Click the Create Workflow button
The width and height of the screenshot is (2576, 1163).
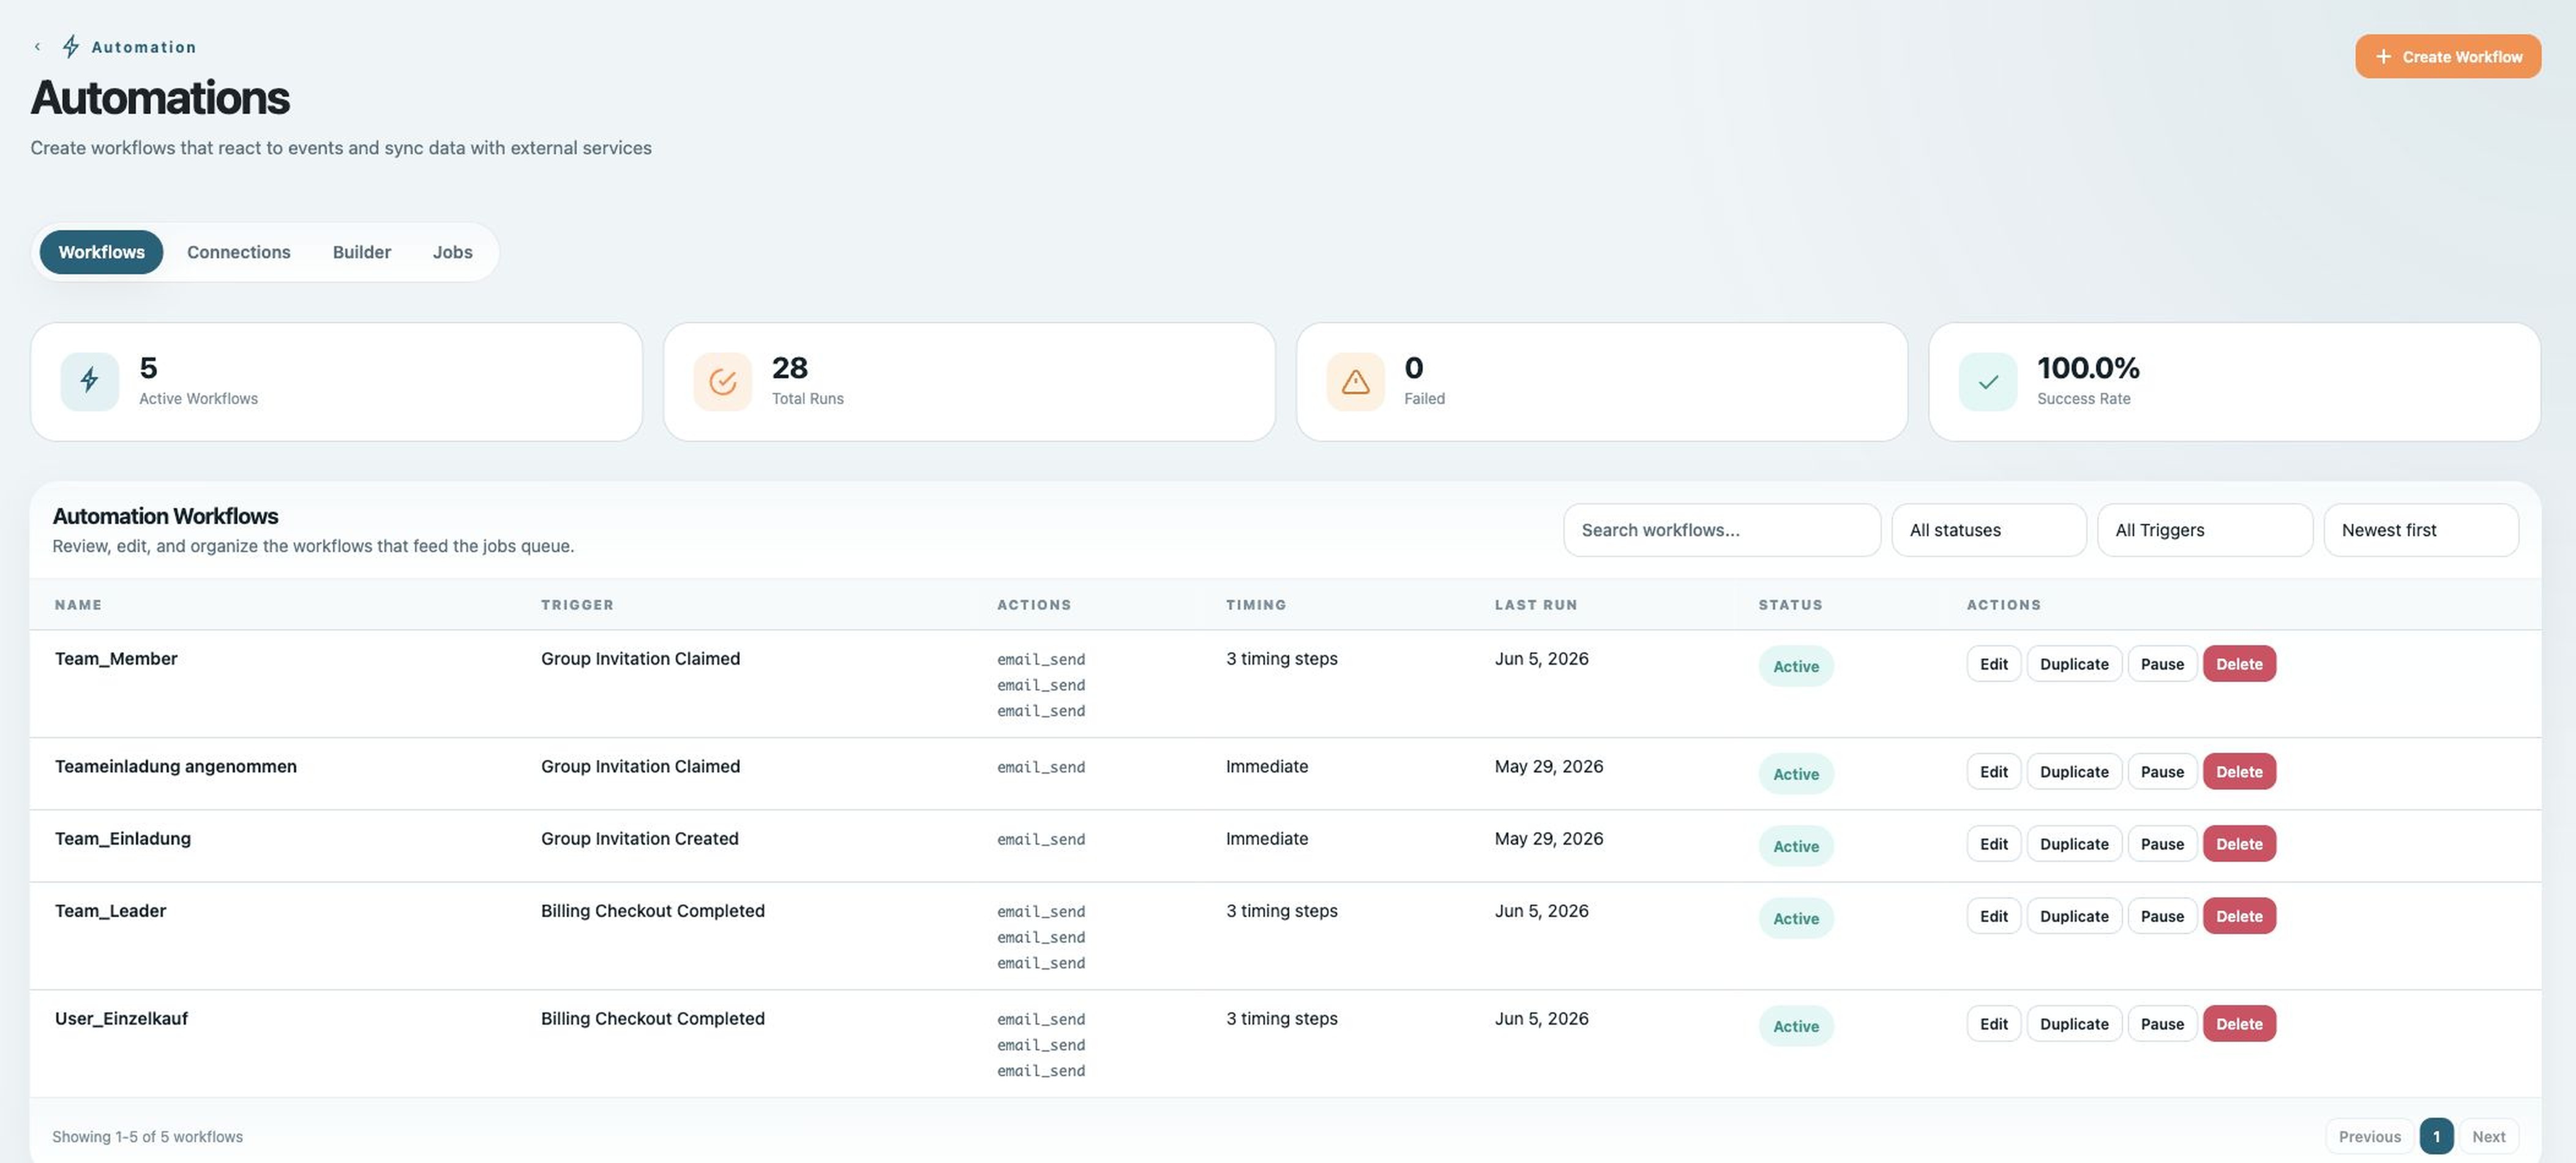(x=2448, y=56)
